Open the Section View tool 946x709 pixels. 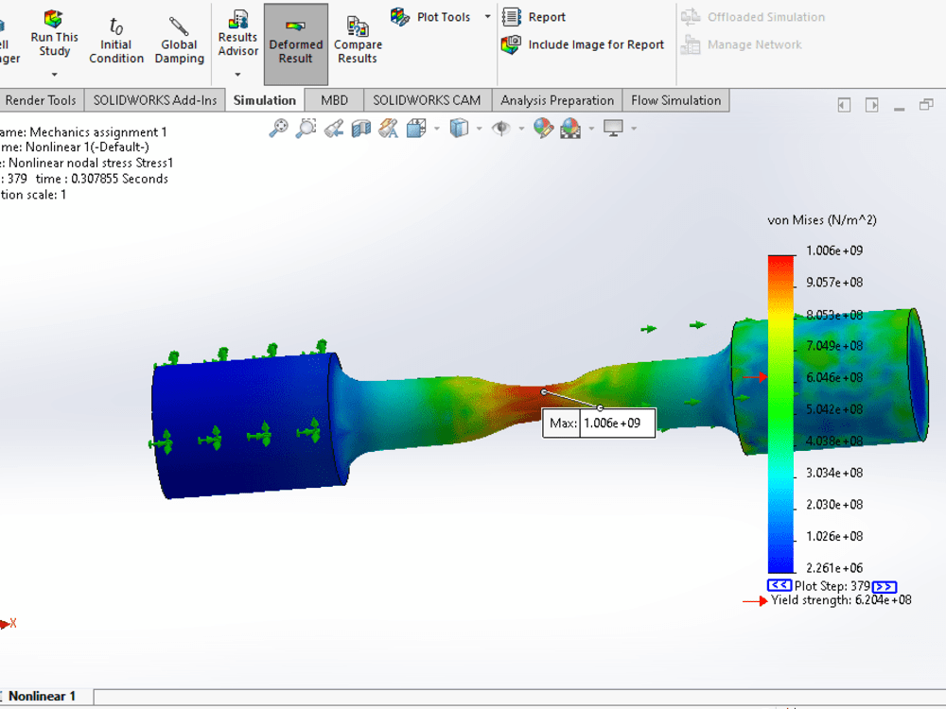point(360,128)
